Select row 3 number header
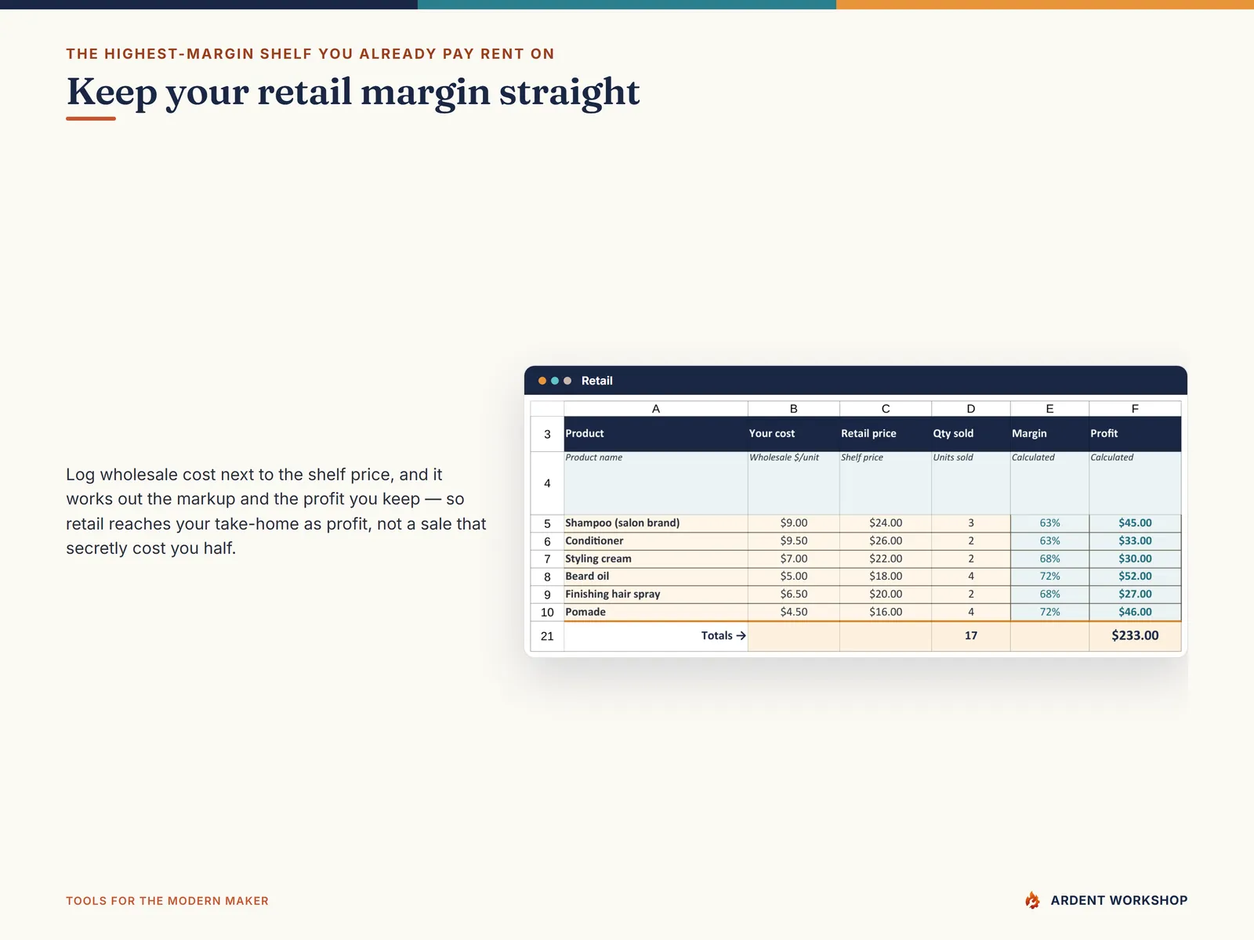 pyautogui.click(x=547, y=434)
